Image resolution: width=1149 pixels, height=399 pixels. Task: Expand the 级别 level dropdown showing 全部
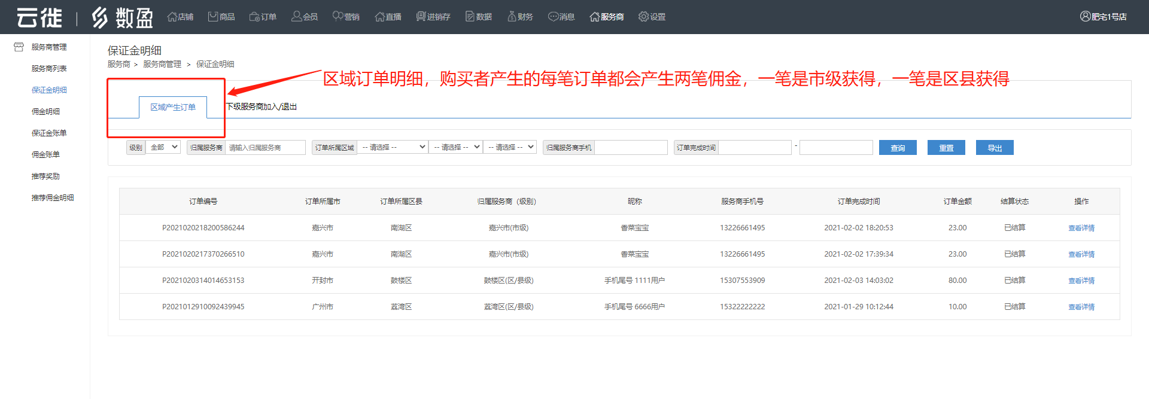pos(163,147)
